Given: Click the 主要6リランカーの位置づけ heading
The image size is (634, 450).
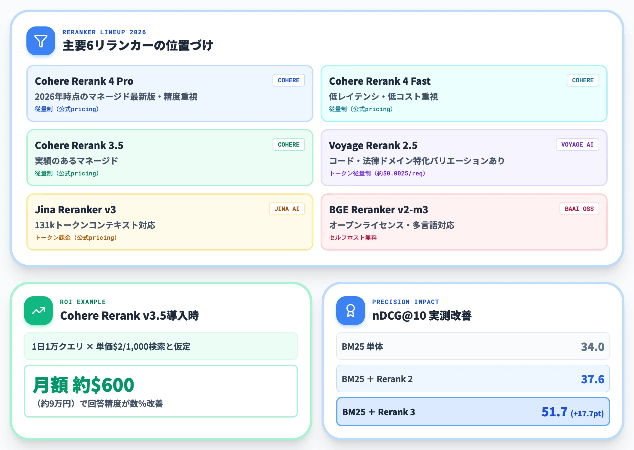Looking at the screenshot, I should tap(138, 46).
